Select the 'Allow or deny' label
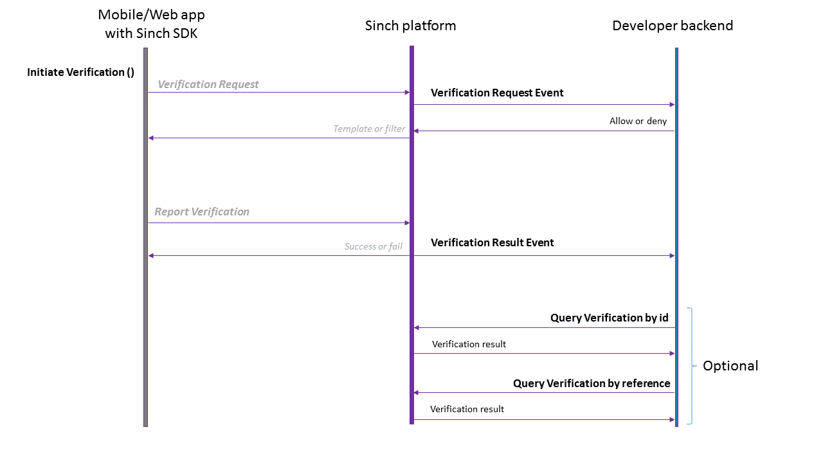Screen dimensions: 823x463 (638, 121)
